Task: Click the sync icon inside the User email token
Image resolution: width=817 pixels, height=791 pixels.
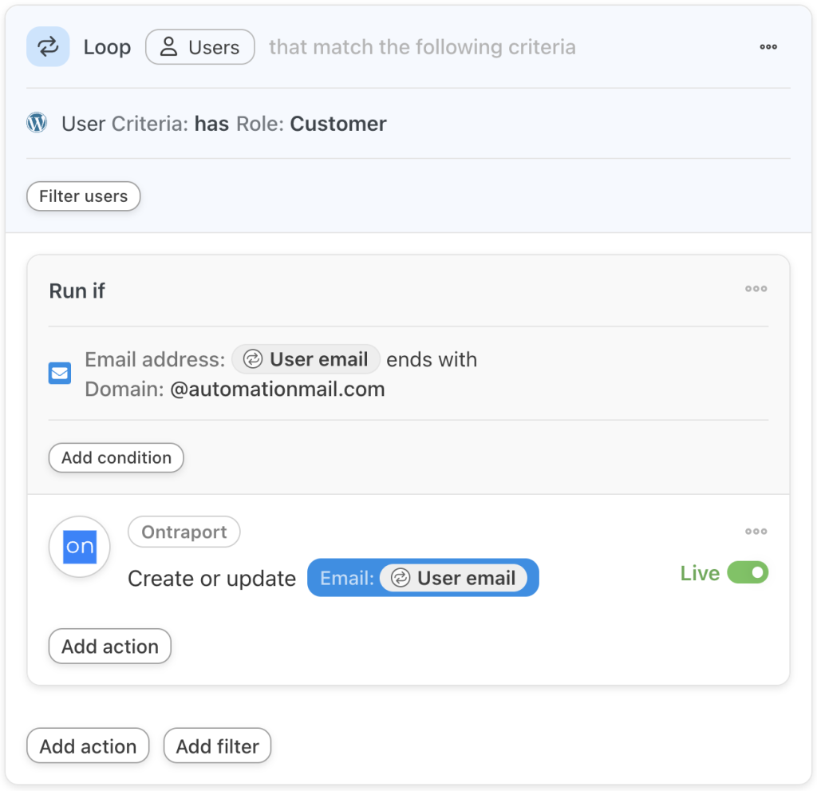Action: pyautogui.click(x=251, y=359)
